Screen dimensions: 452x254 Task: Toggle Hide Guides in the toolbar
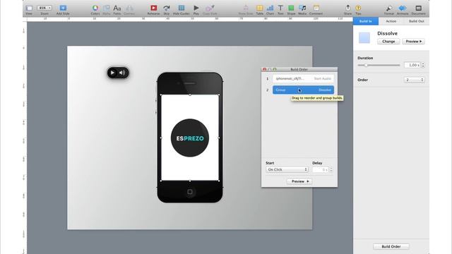click(182, 9)
